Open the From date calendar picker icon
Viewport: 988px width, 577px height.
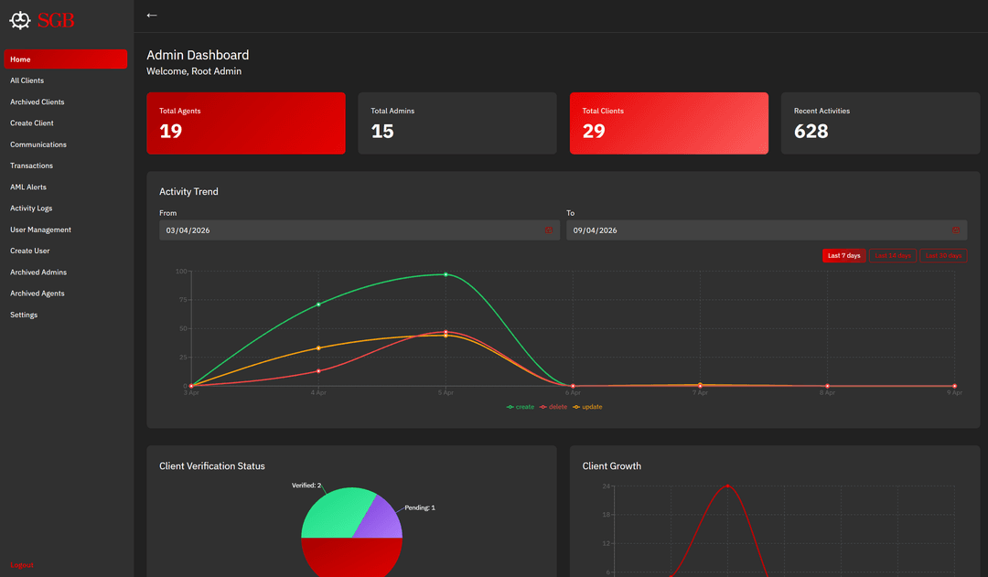coord(549,230)
